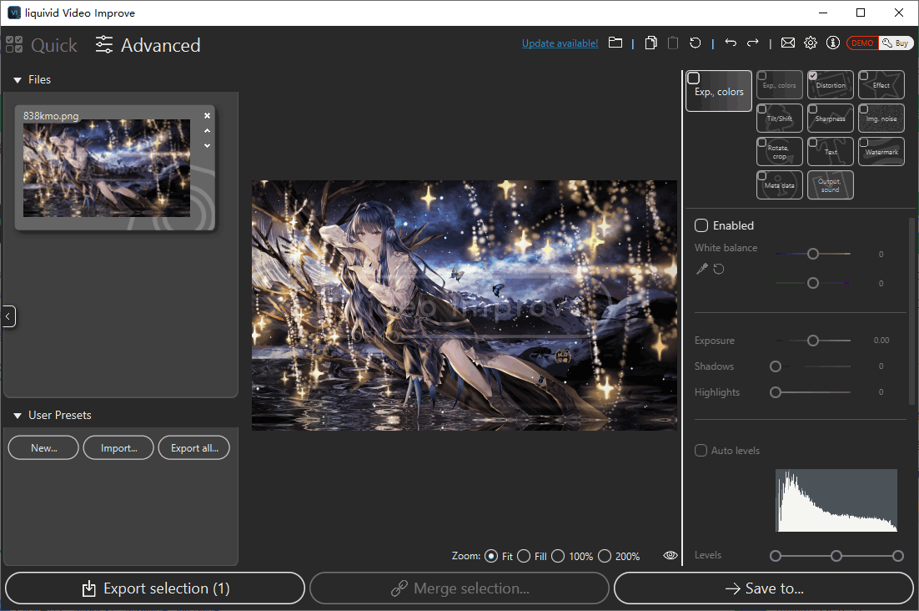
Task: Click the info circle icon
Action: 832,43
